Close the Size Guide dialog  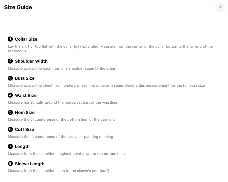click(220, 7)
